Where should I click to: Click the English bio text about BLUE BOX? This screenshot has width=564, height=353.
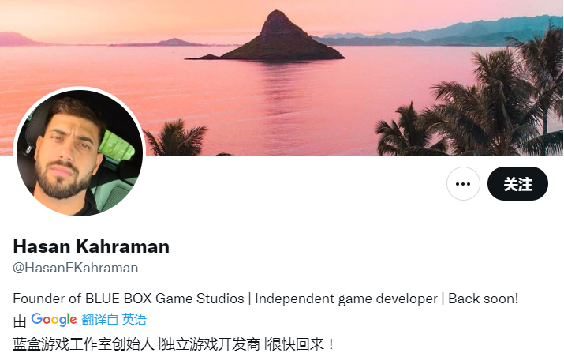pos(266,299)
